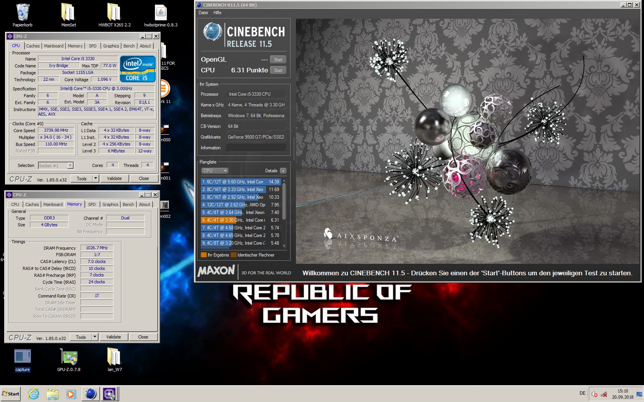
Task: Click Validate in upper CPU-Z window
Action: point(114,178)
